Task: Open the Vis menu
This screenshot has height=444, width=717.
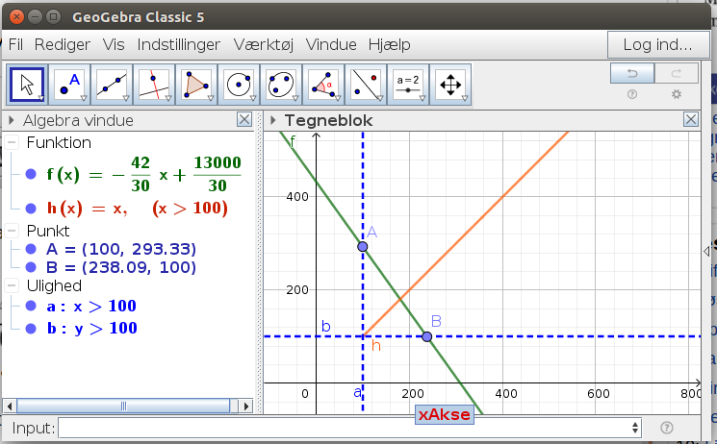Action: point(114,44)
